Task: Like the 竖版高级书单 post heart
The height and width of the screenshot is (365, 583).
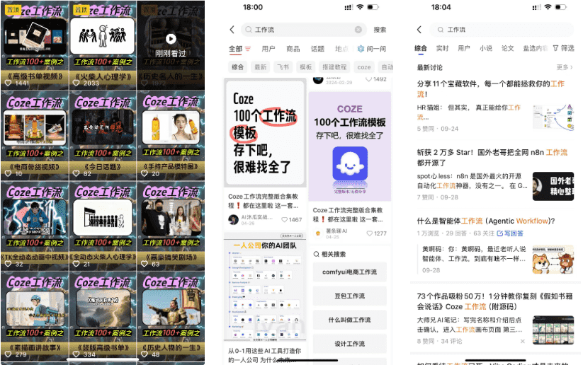Action: coord(77,354)
